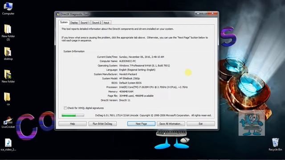Switch to the Display tab
This screenshot has height=160, width=285.
(x=74, y=23)
